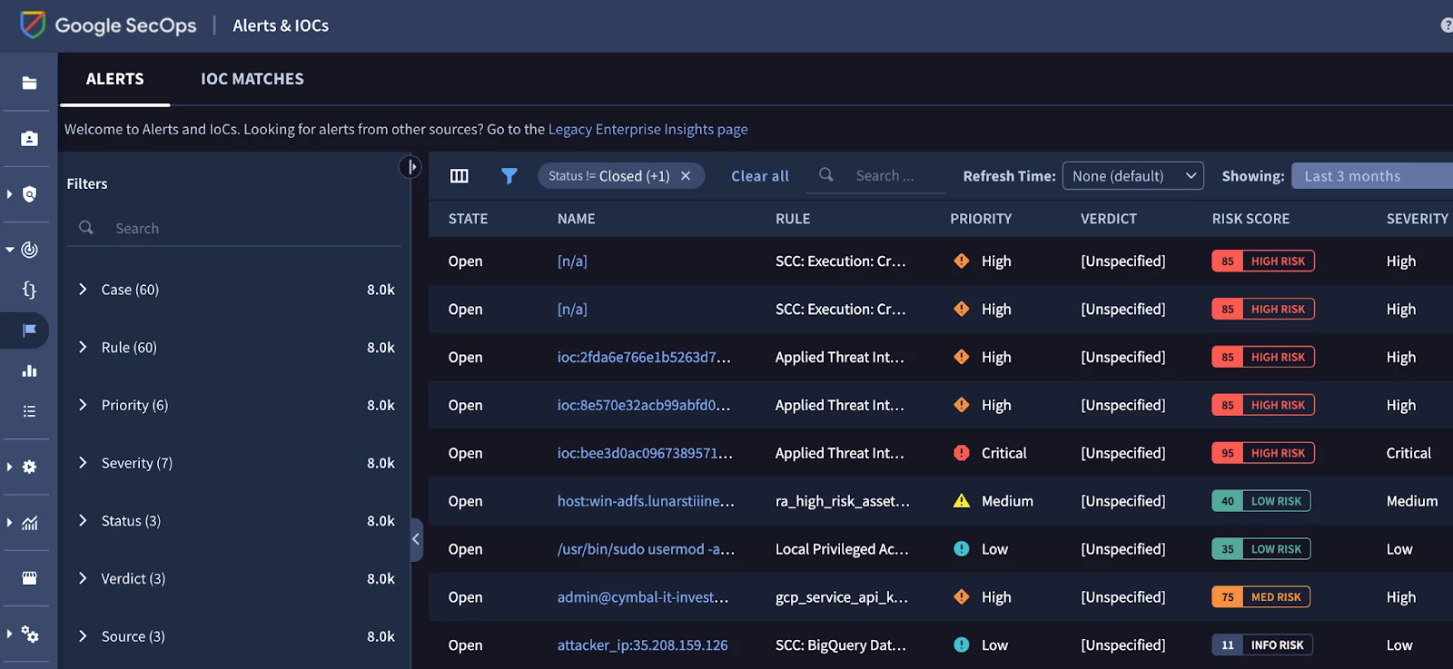Screen dimensions: 1453x669
Task: Open the cases badge icon in the sidebar
Action: [x=29, y=138]
